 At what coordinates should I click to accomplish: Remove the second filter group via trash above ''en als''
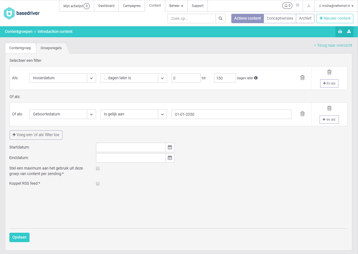329,108
